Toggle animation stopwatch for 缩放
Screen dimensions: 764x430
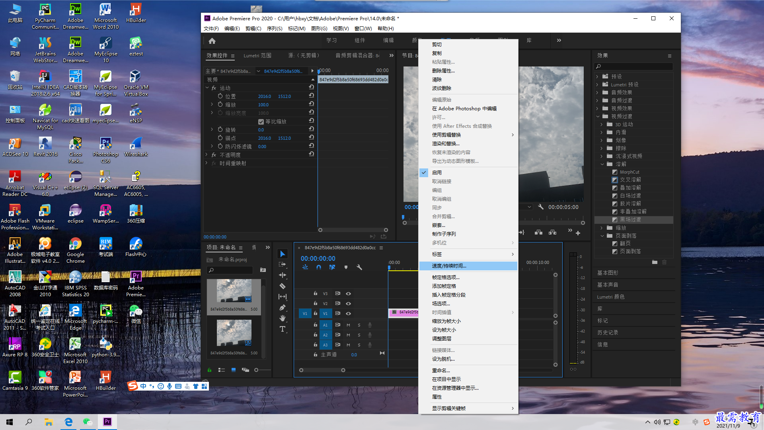[x=220, y=104]
